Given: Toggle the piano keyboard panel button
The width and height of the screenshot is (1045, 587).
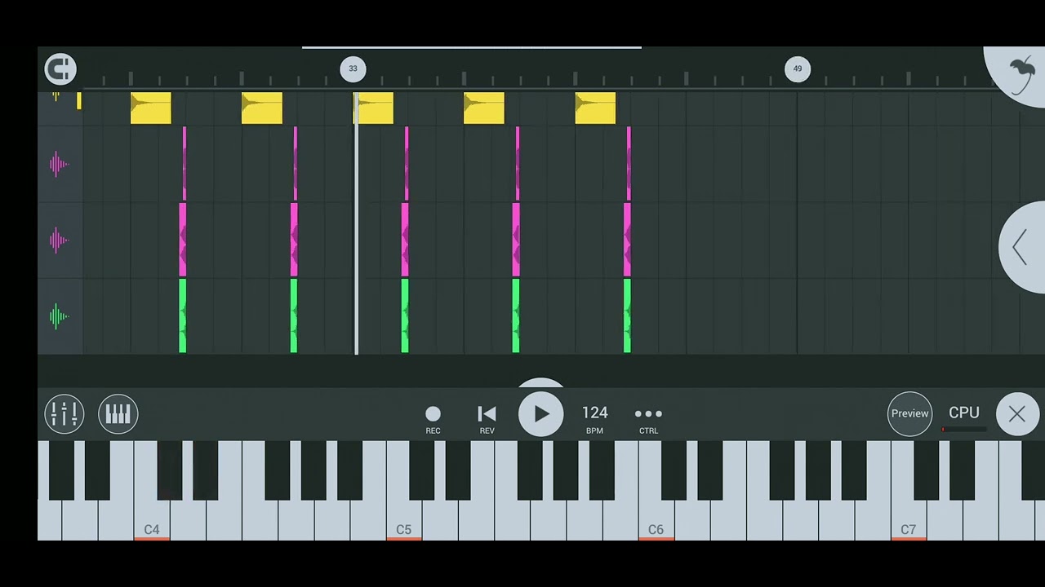Looking at the screenshot, I should (x=118, y=414).
